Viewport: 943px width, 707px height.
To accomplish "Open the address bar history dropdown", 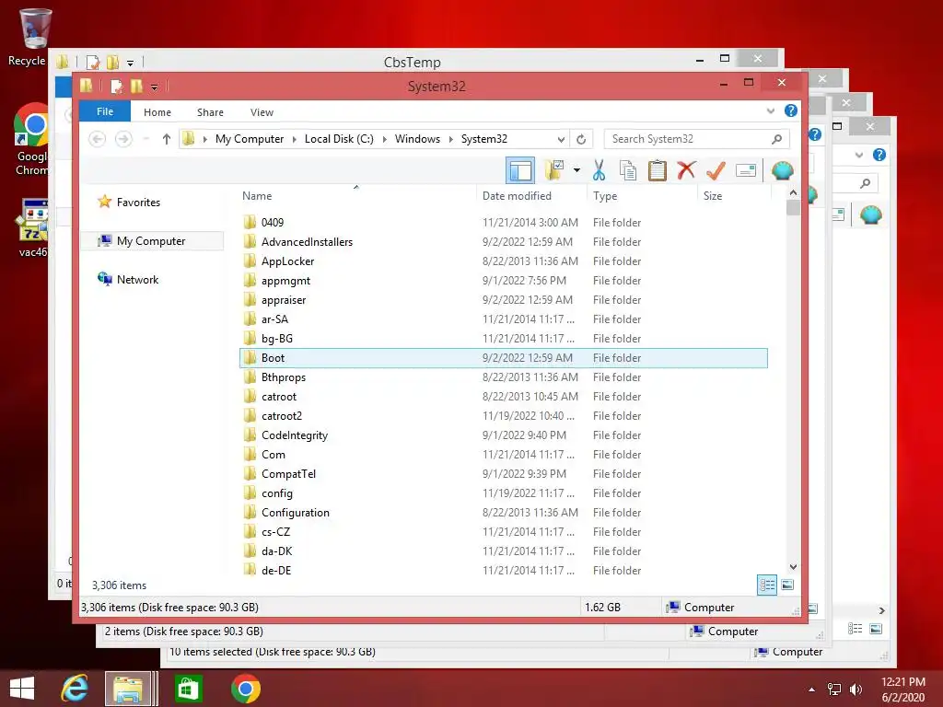I will click(561, 139).
